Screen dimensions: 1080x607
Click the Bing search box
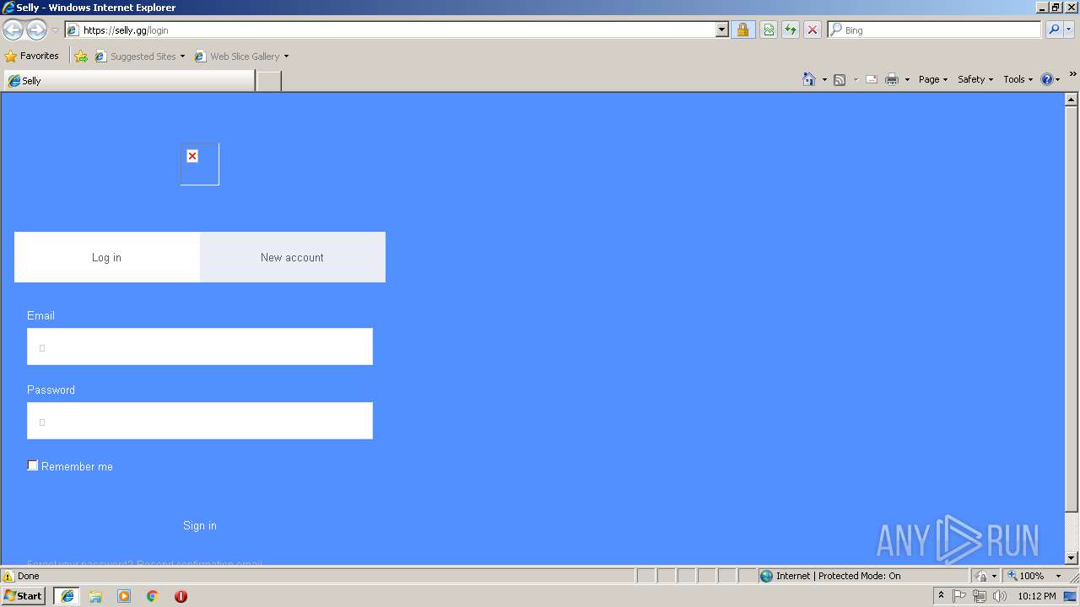click(935, 30)
